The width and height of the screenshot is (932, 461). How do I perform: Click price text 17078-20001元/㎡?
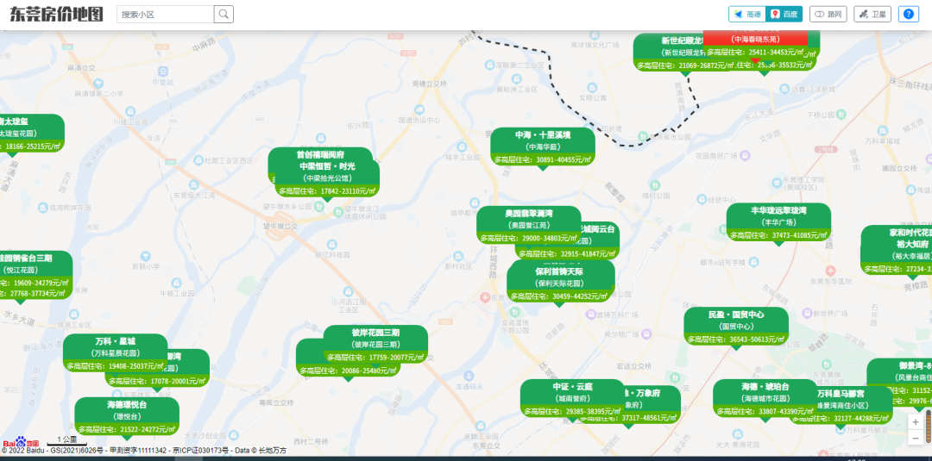179,381
